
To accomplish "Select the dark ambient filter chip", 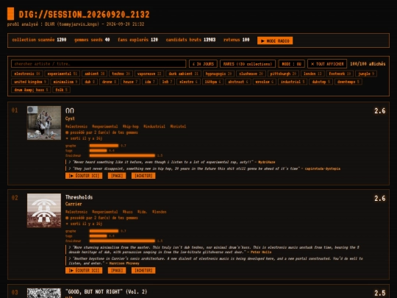I will [x=183, y=74].
